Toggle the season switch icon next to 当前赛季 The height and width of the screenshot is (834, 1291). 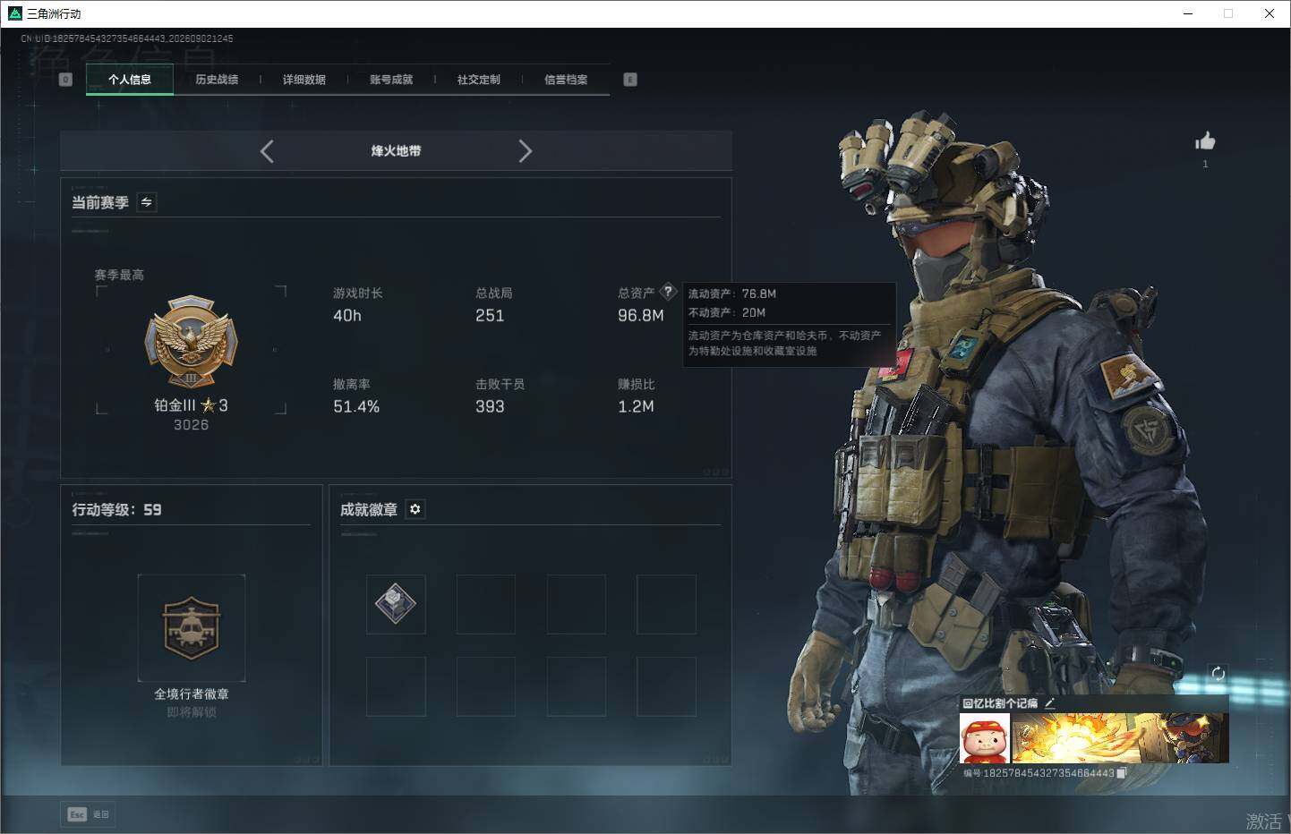[147, 202]
